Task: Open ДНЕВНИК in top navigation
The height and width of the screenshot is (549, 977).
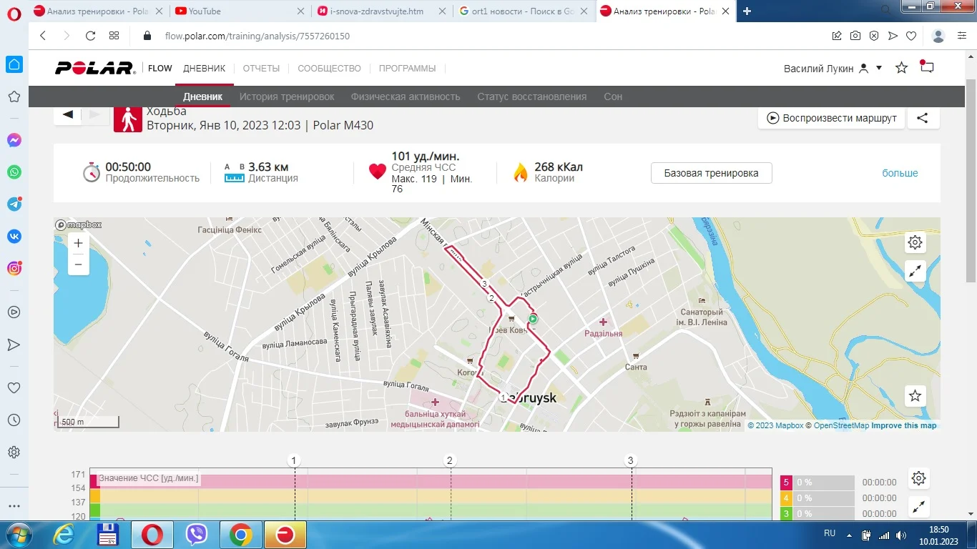Action: click(x=205, y=69)
